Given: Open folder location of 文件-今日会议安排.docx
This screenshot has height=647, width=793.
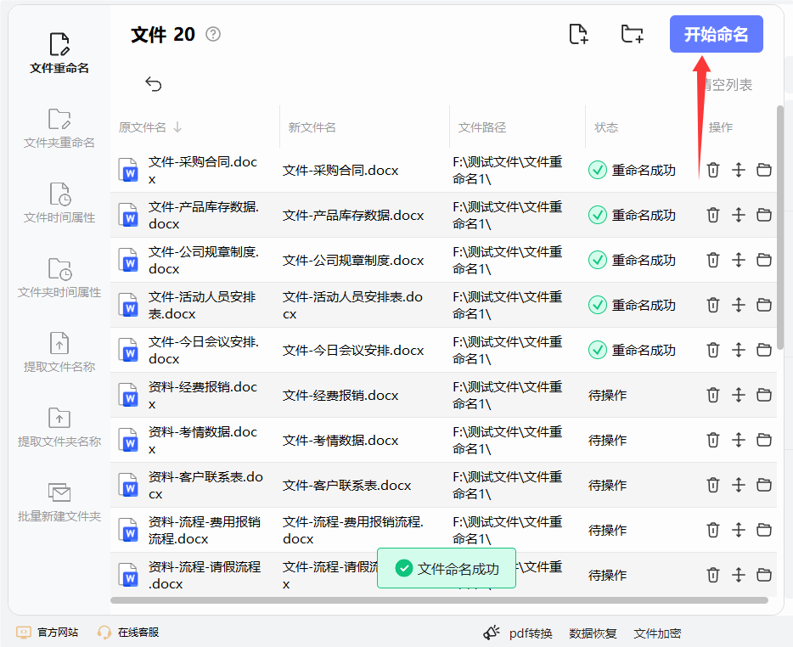Looking at the screenshot, I should 763,350.
